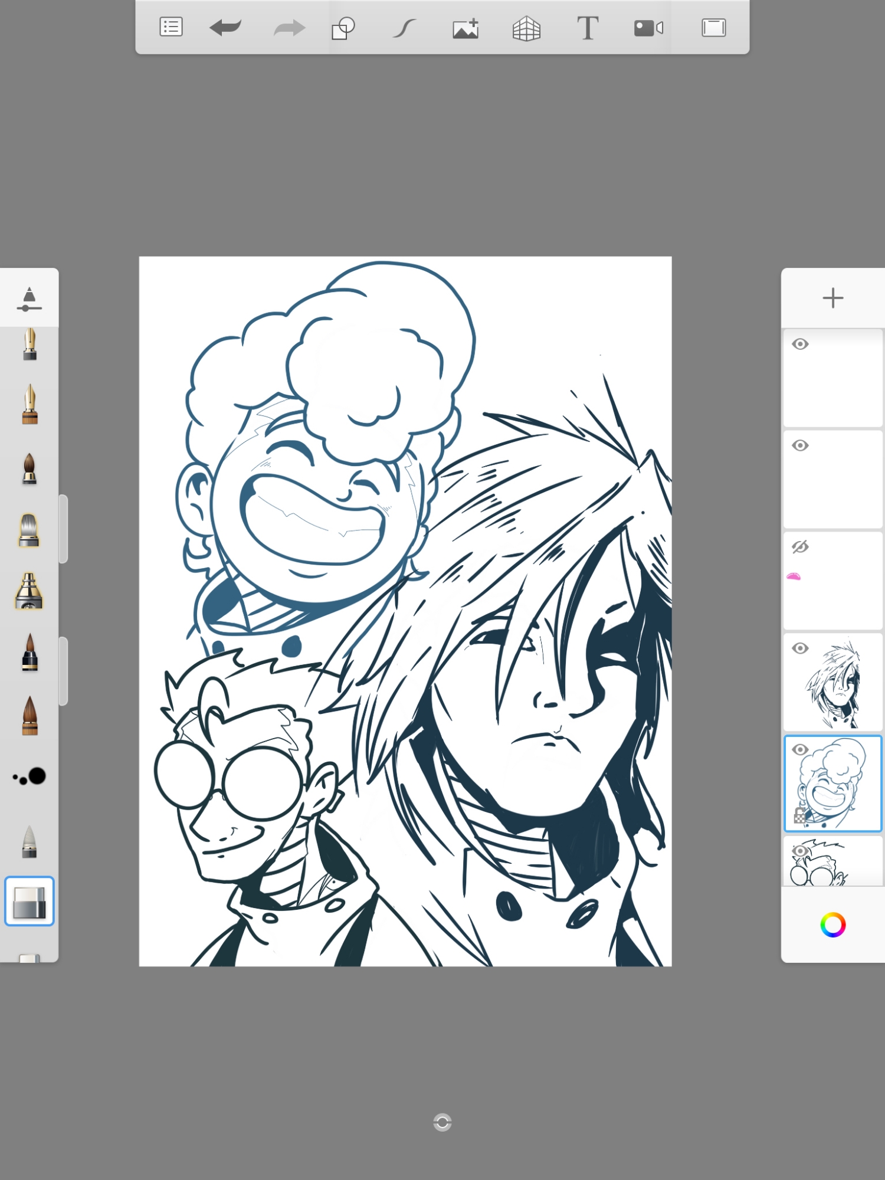This screenshot has width=885, height=1180.
Task: Import an image with add-photo icon
Action: [466, 28]
